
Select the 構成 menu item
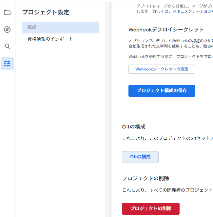point(61,28)
